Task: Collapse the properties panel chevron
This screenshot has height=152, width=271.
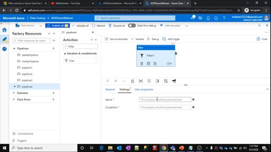Action: 267,89
